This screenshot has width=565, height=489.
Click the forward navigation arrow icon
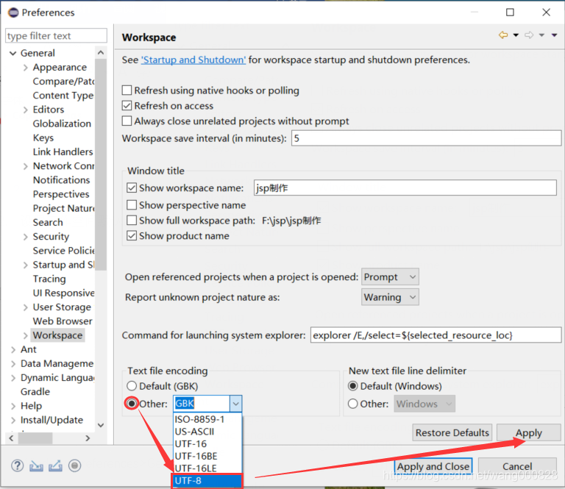(529, 35)
